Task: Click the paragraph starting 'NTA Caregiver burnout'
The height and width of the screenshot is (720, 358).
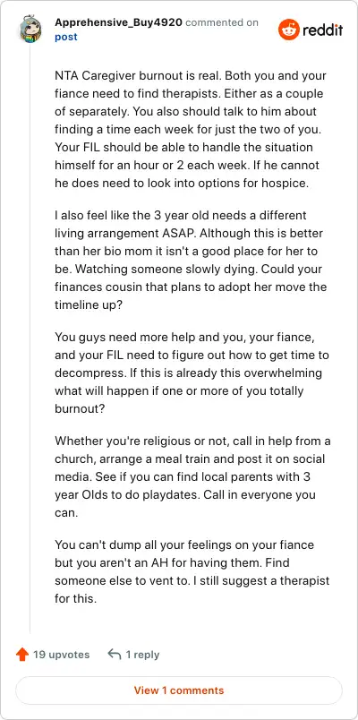Action: pyautogui.click(x=192, y=129)
